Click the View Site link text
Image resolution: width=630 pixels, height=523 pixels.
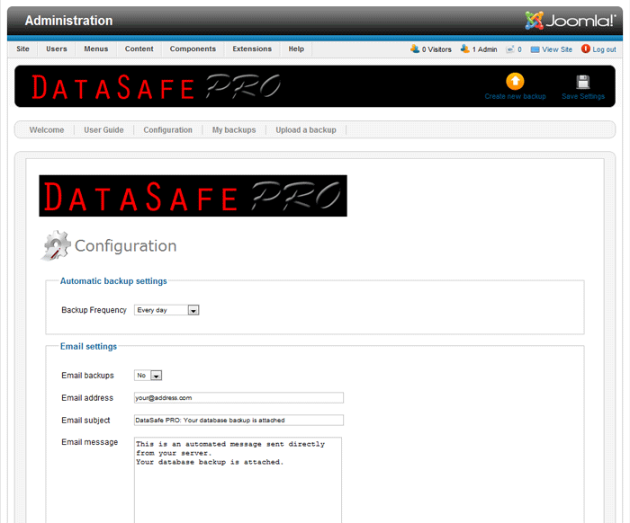click(557, 49)
